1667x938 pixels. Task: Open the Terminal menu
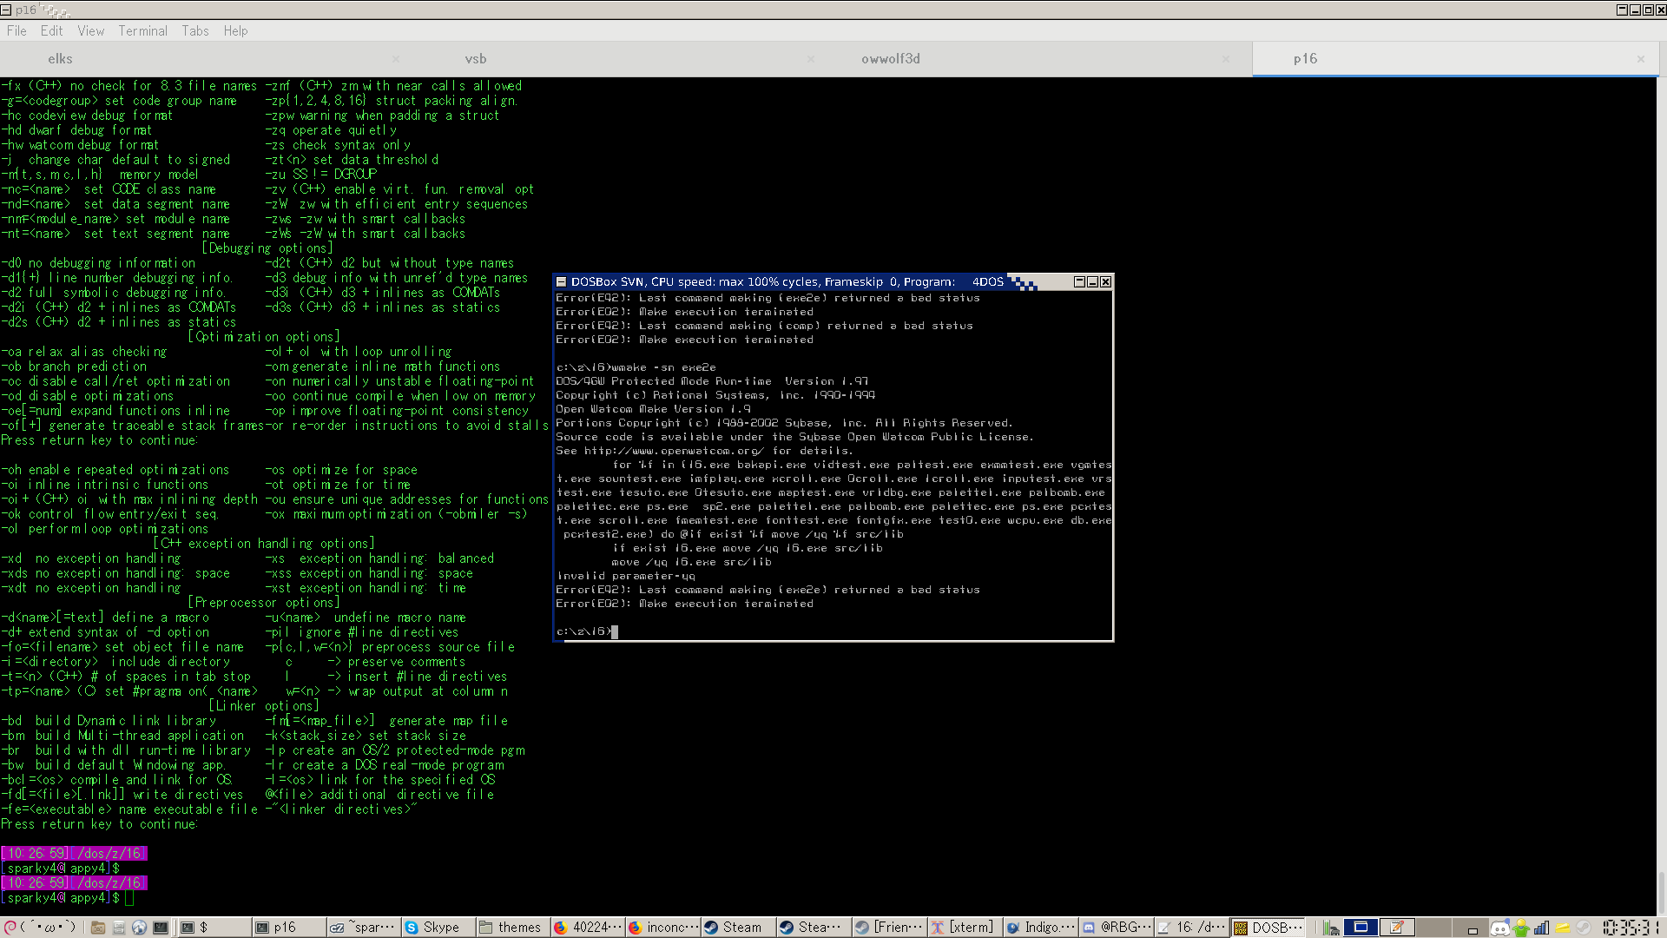click(142, 30)
